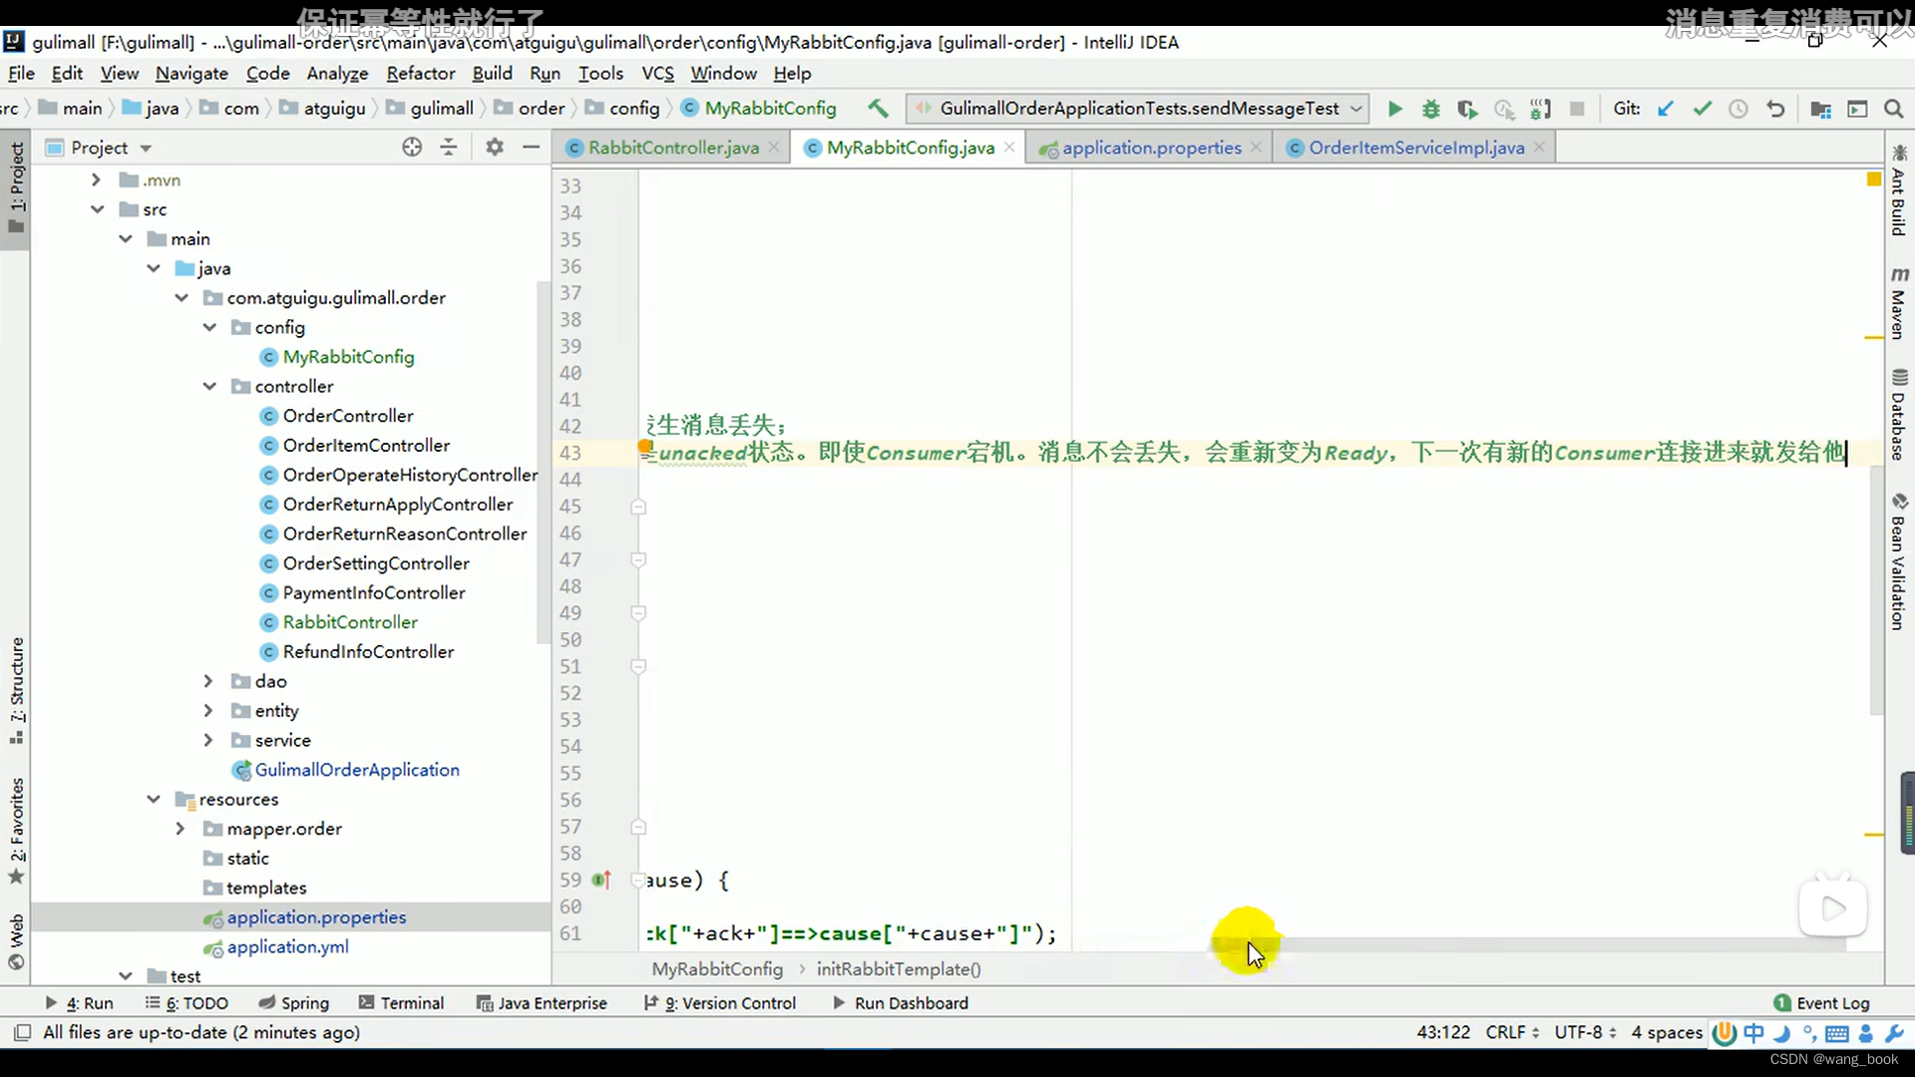
Task: Click the Git commit icon in toolbar
Action: 1702,108
